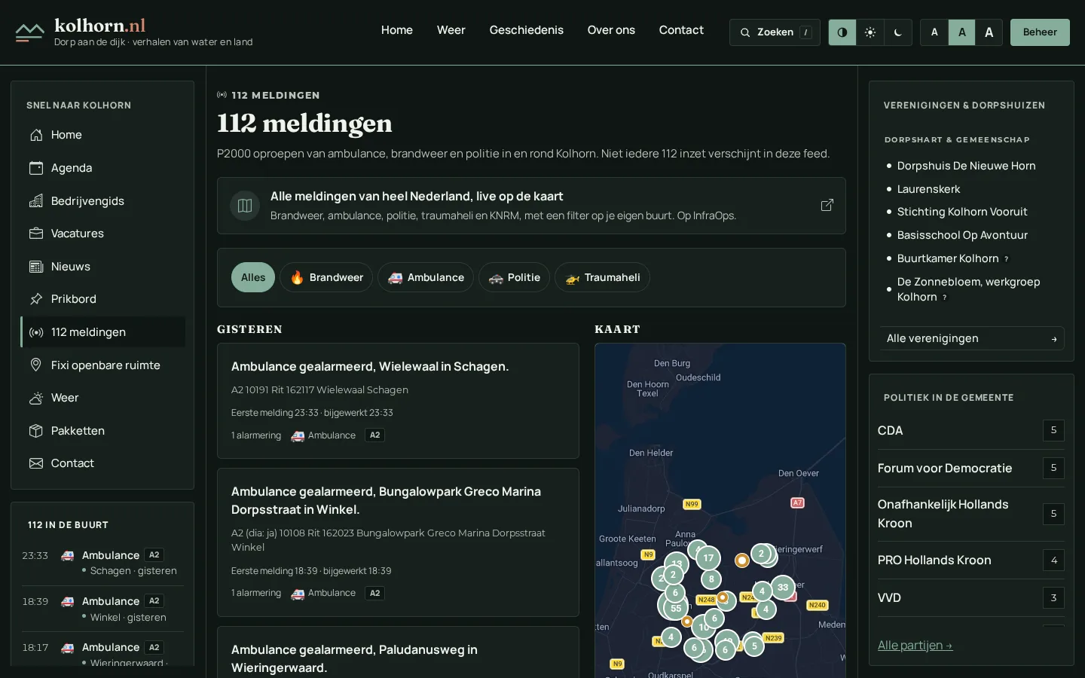
Task: Open the CDA party row
Action: 971,430
